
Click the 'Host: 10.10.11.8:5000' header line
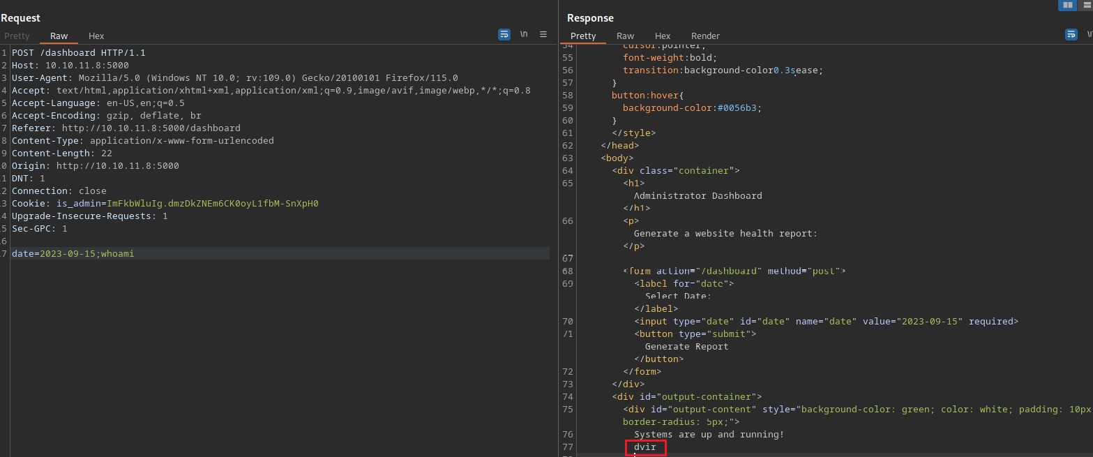click(x=70, y=66)
